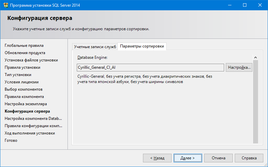The width and height of the screenshot is (268, 167).
Task: Click the scroll up arrow in panel
Action: tap(255, 57)
